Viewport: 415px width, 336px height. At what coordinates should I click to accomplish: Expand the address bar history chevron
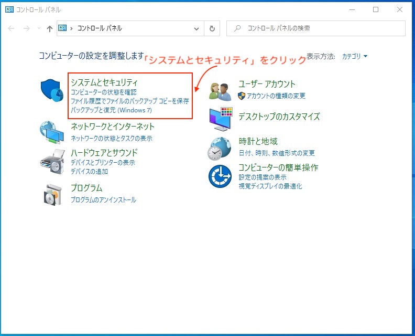pyautogui.click(x=196, y=29)
